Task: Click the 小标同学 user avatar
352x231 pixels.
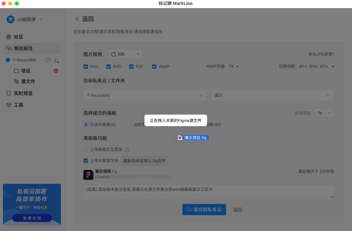Action: (x=10, y=19)
